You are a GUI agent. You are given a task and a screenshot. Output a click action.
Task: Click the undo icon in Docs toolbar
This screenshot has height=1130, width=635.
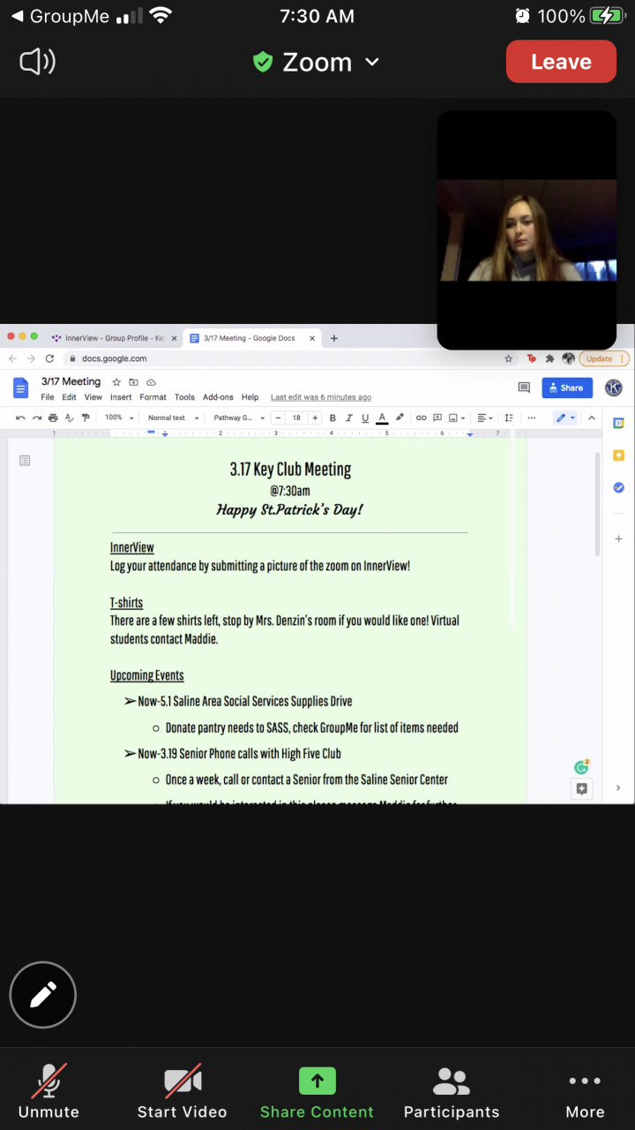point(20,418)
